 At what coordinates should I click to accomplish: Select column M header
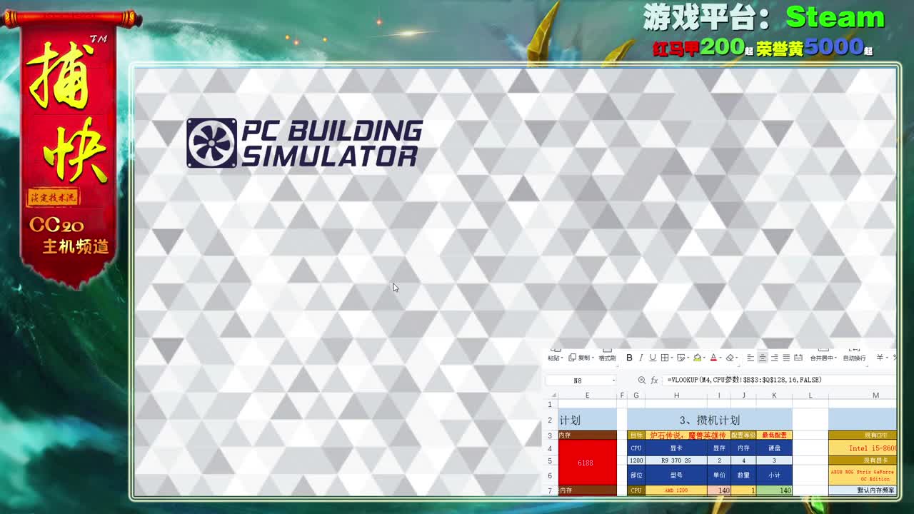point(875,395)
